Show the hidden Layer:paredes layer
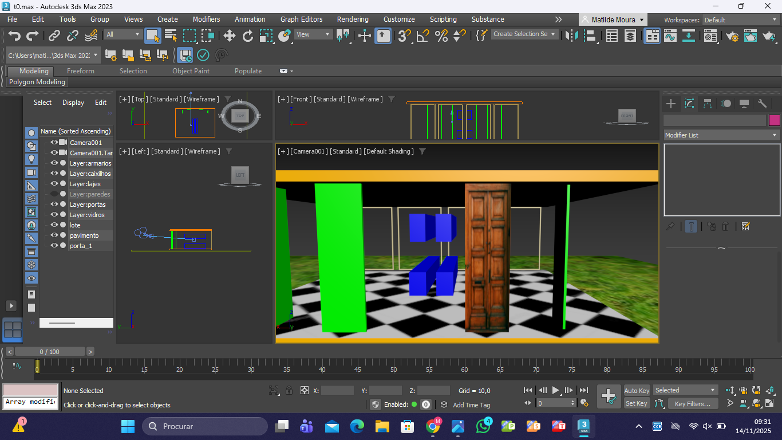This screenshot has height=440, width=782. (54, 194)
